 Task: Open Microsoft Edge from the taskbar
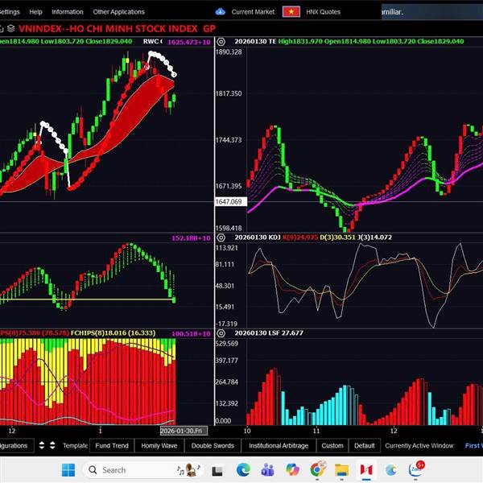243,470
